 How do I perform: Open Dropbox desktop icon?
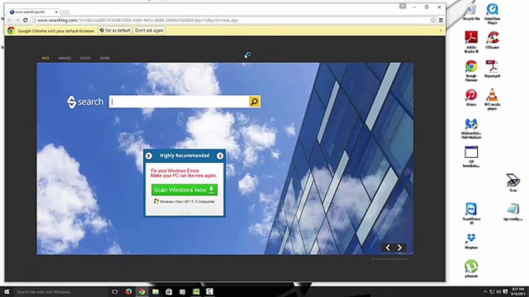coord(471,241)
